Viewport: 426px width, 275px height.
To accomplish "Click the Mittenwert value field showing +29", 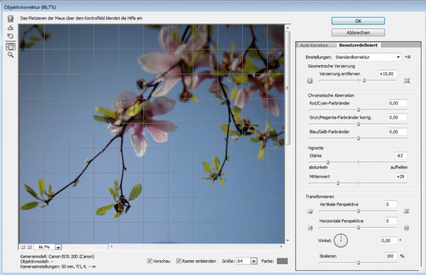I will point(401,177).
